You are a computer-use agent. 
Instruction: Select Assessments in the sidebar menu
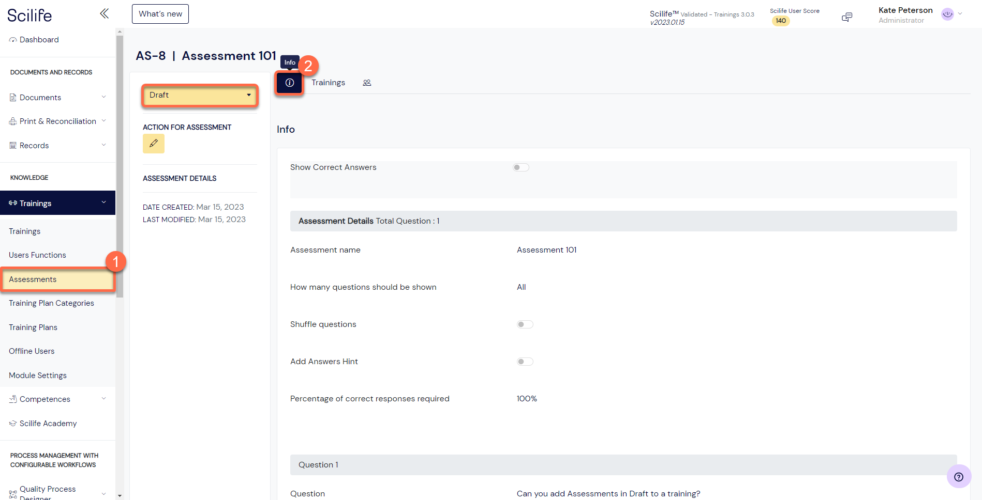pos(33,279)
